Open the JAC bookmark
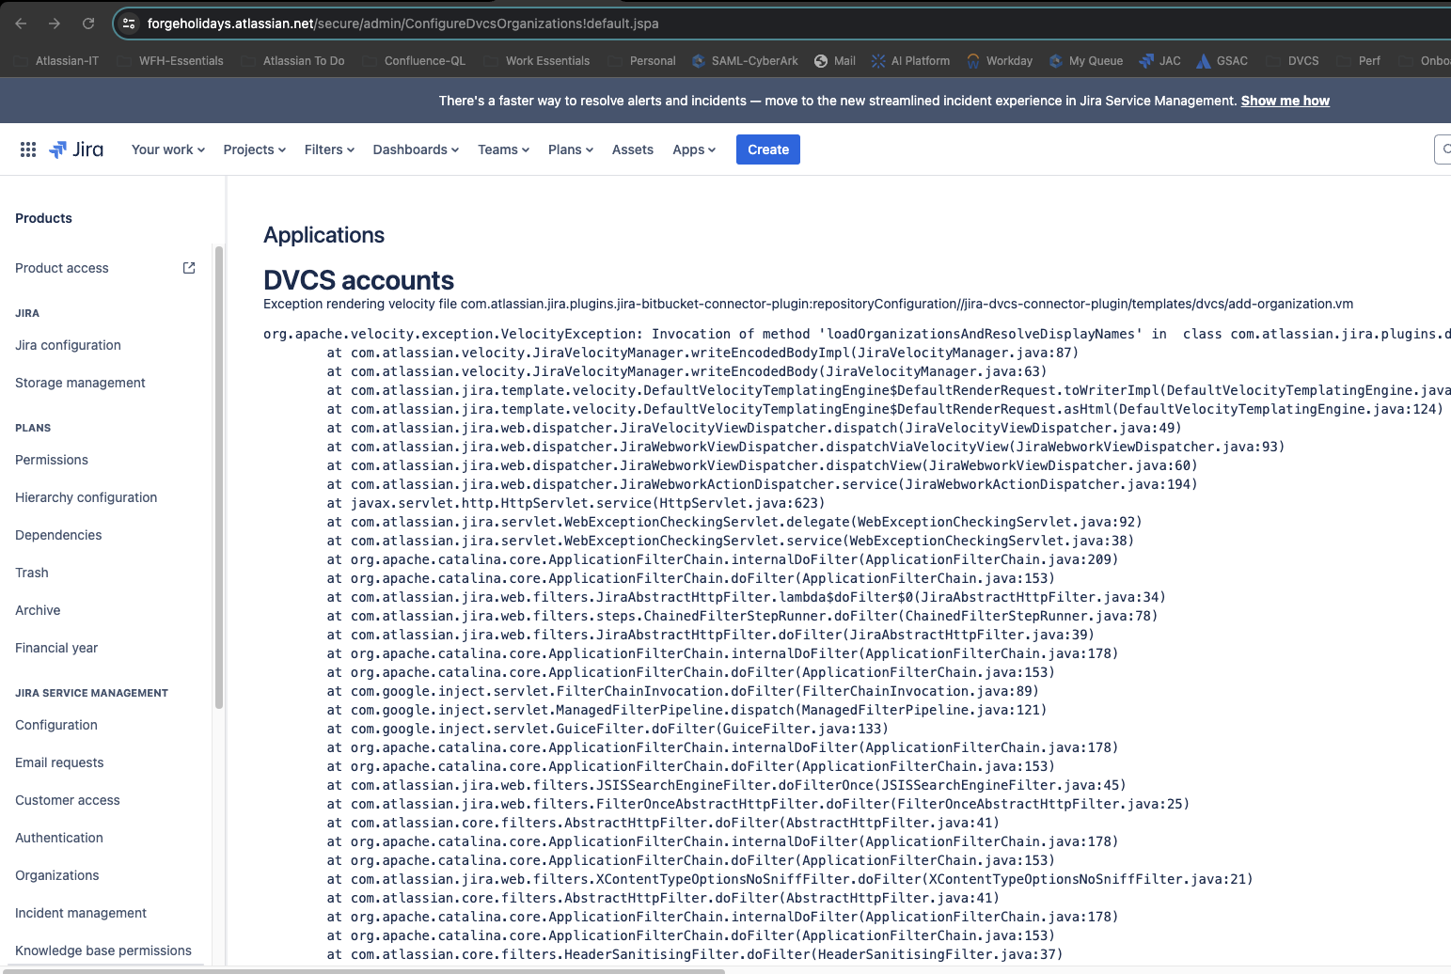This screenshot has height=974, width=1451. pyautogui.click(x=1160, y=61)
